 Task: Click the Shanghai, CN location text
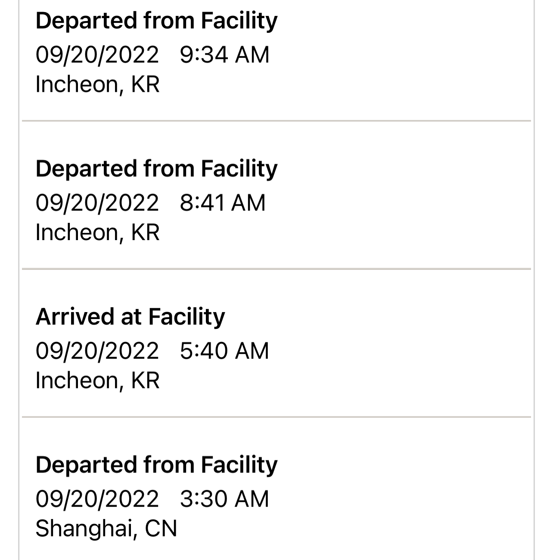tap(106, 529)
